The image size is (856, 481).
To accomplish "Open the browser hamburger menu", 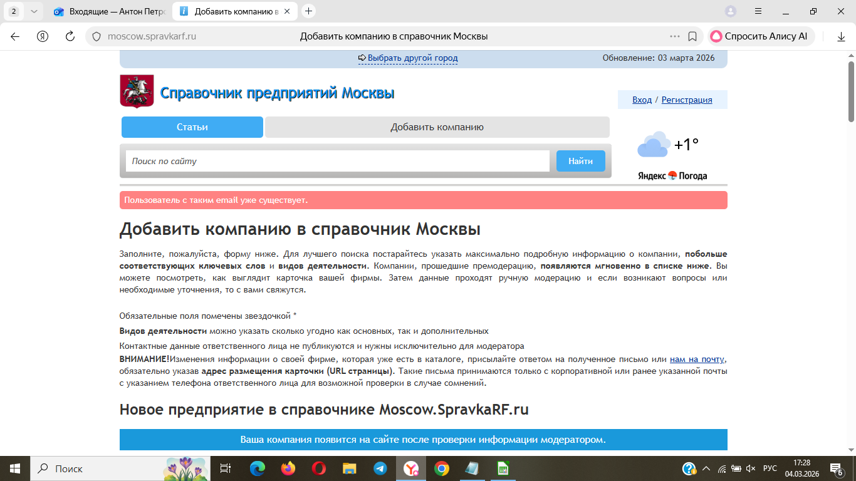I will point(758,11).
